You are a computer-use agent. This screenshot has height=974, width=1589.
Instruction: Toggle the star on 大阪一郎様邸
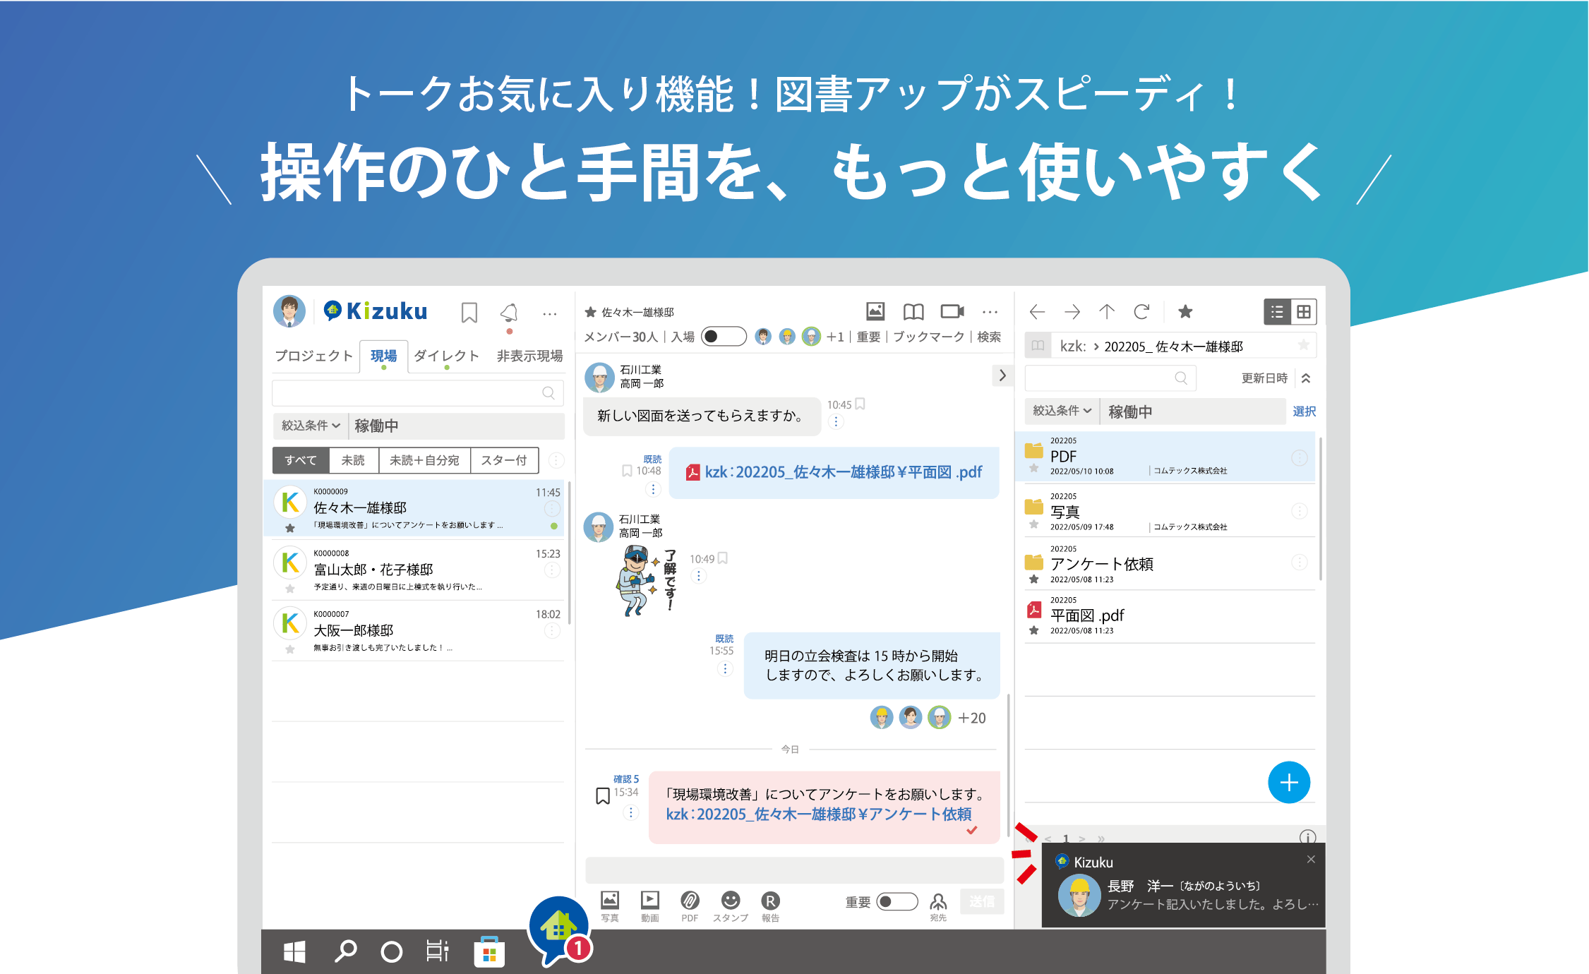point(290,649)
